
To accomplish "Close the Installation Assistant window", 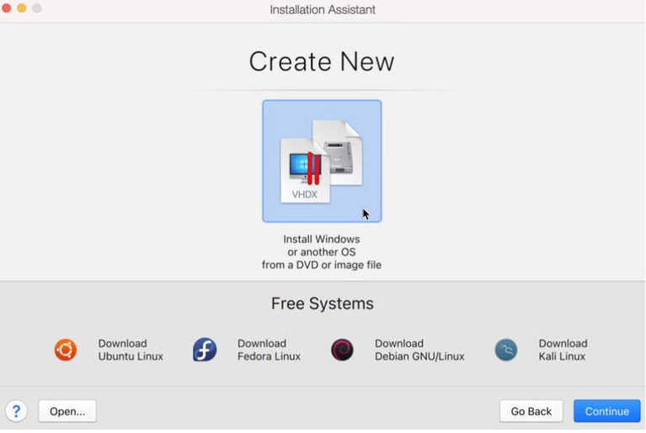I will (x=8, y=8).
